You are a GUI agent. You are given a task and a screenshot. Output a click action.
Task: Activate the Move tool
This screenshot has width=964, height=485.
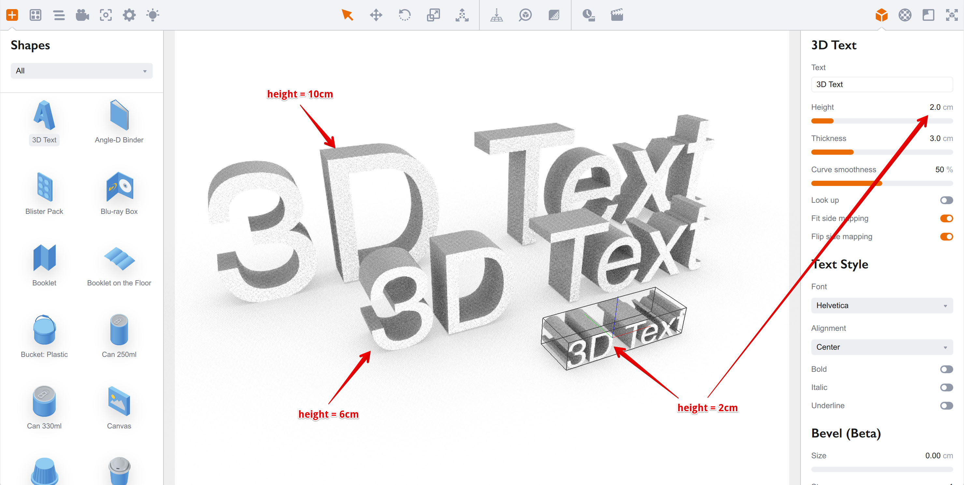(376, 15)
